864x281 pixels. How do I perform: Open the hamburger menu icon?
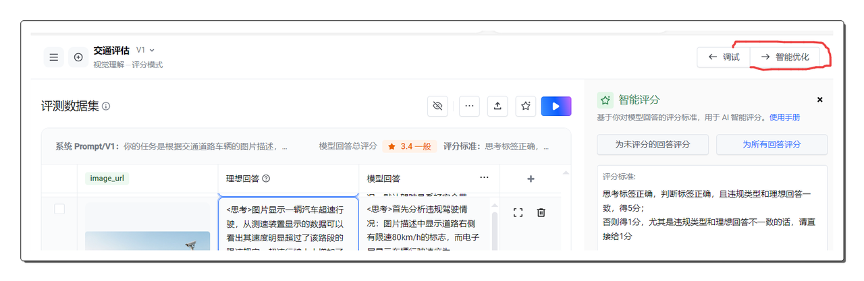tap(54, 57)
